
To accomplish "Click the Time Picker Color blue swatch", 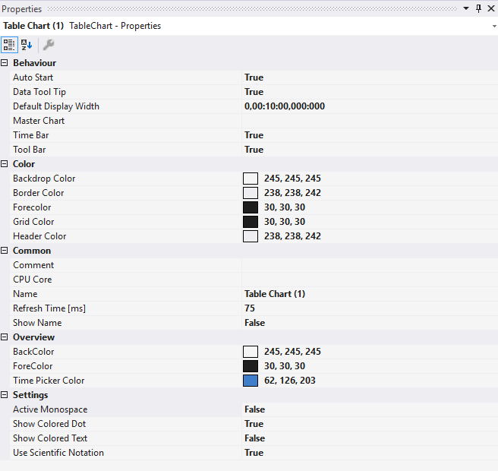I will click(251, 381).
